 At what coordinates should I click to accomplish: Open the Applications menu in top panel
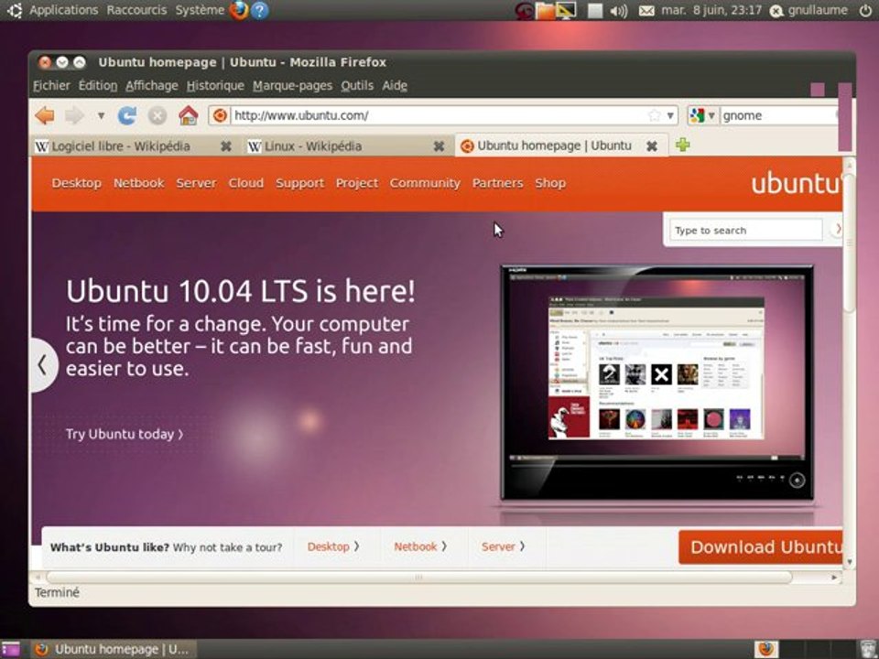(x=63, y=10)
